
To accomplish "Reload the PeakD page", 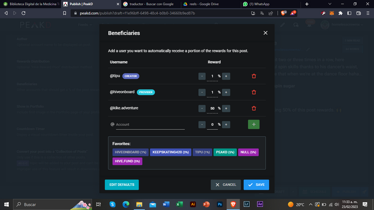I will coord(23,13).
